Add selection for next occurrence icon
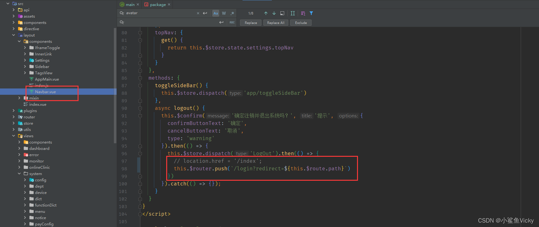 [293, 13]
